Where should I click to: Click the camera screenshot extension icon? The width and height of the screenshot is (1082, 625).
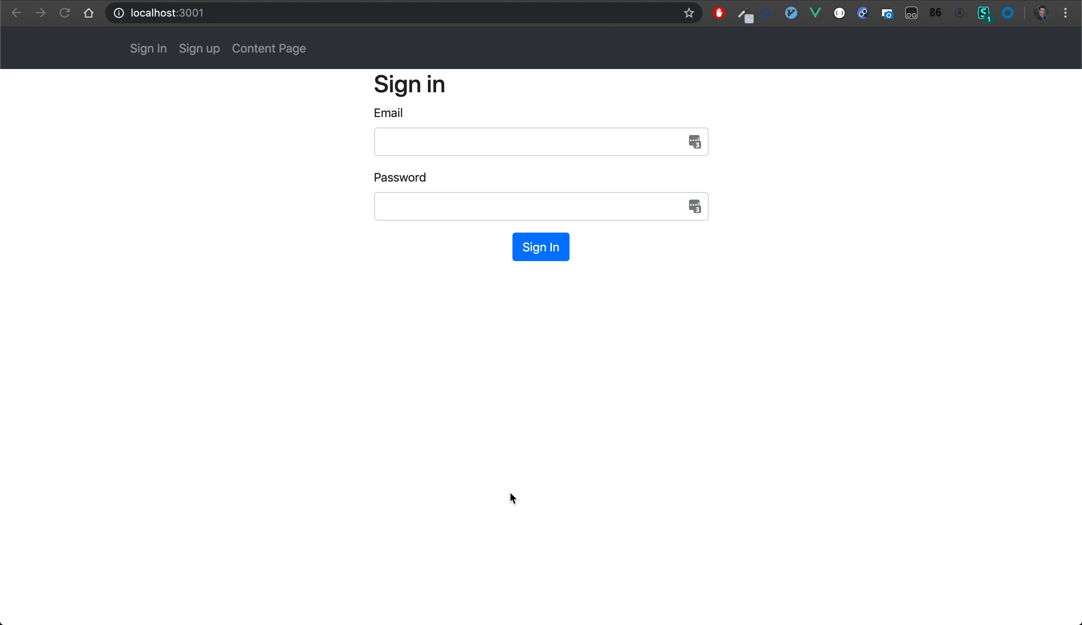[887, 13]
